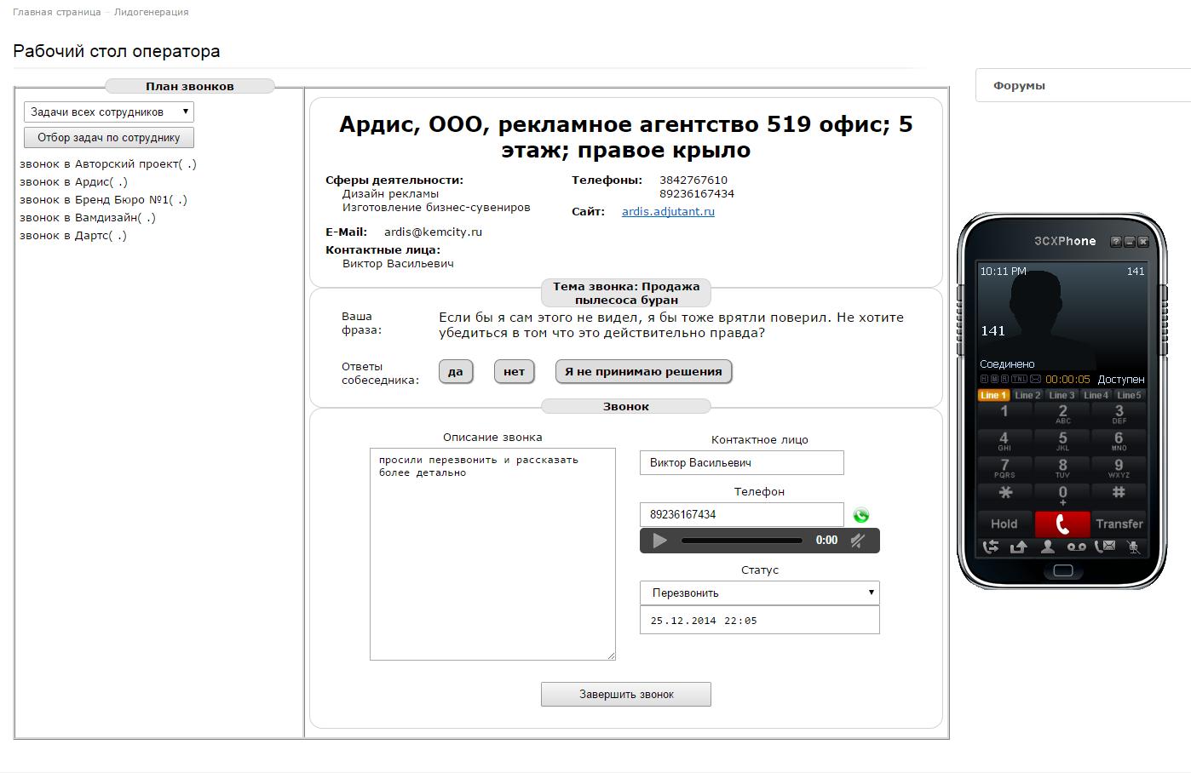
Task: Choose the 'Я не принимаю решения' answer
Action: click(x=643, y=372)
